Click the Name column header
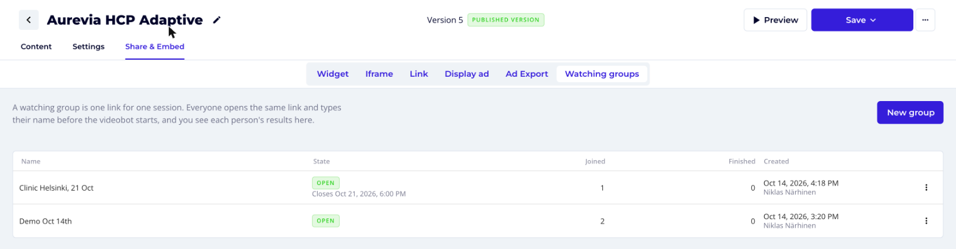Screen dimensions: 956x249 [x=30, y=161]
